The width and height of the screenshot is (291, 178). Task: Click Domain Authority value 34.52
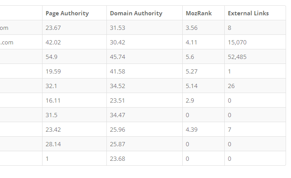click(117, 86)
